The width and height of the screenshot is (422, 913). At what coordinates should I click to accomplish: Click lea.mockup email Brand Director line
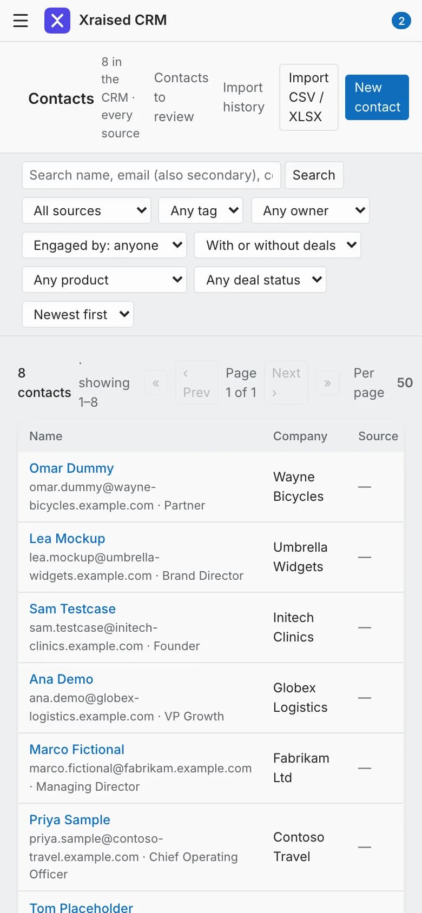coord(136,566)
